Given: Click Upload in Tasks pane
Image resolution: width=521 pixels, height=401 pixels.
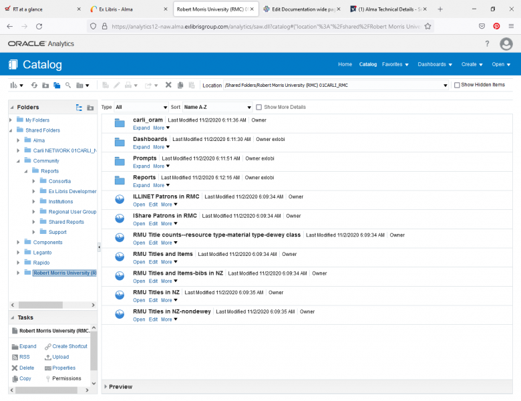Looking at the screenshot, I should 57,357.
